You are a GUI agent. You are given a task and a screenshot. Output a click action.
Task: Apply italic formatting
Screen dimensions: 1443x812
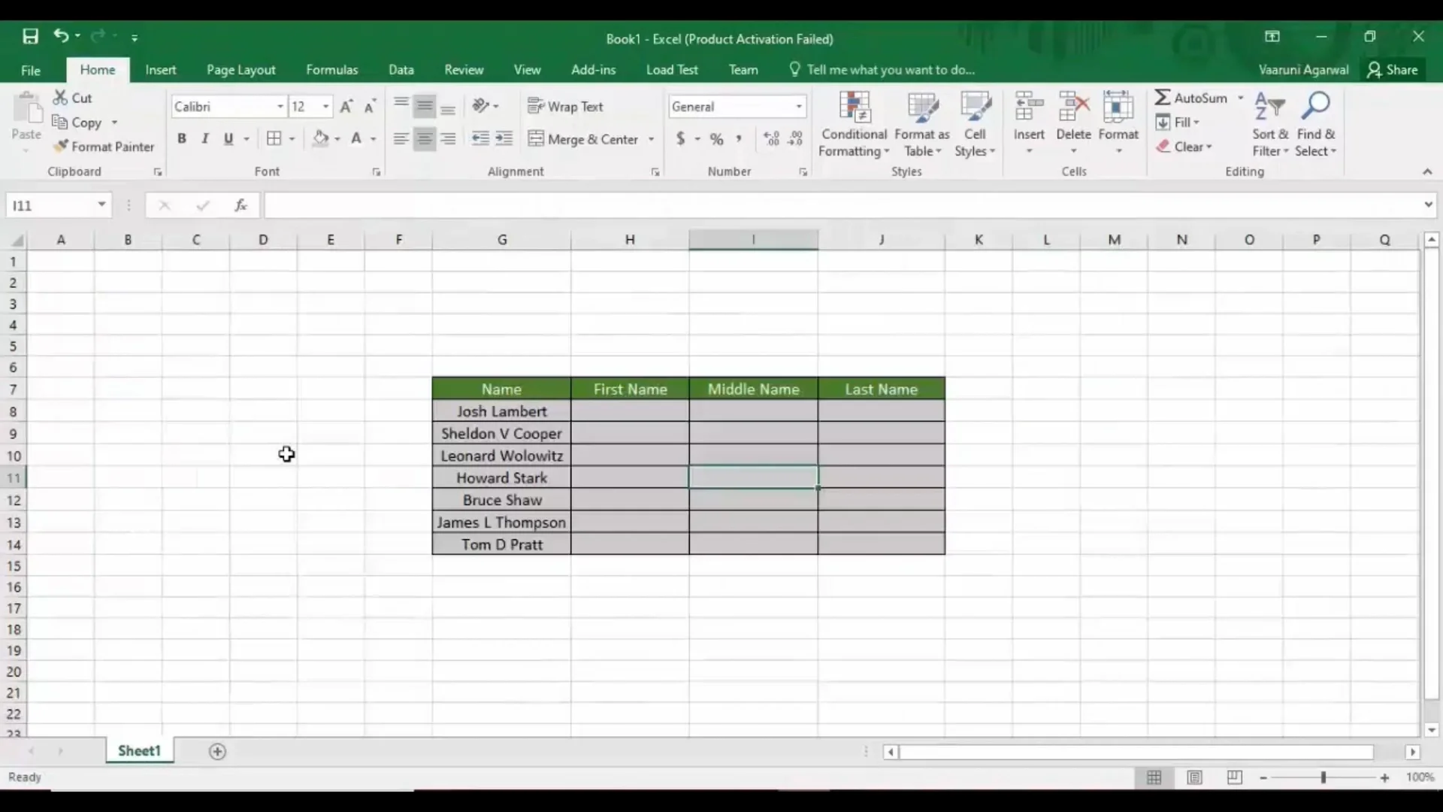click(205, 139)
